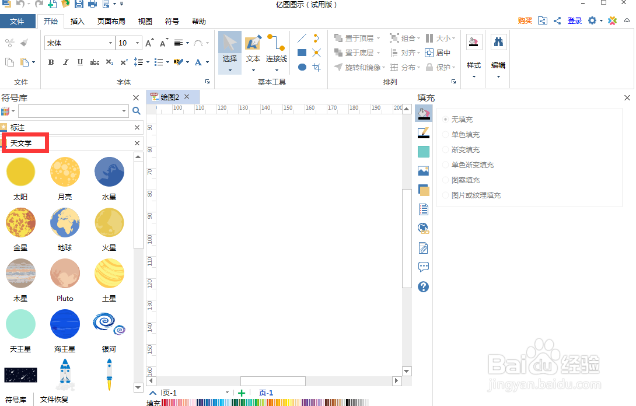Expand the Send to Back dropdown

click(x=378, y=52)
